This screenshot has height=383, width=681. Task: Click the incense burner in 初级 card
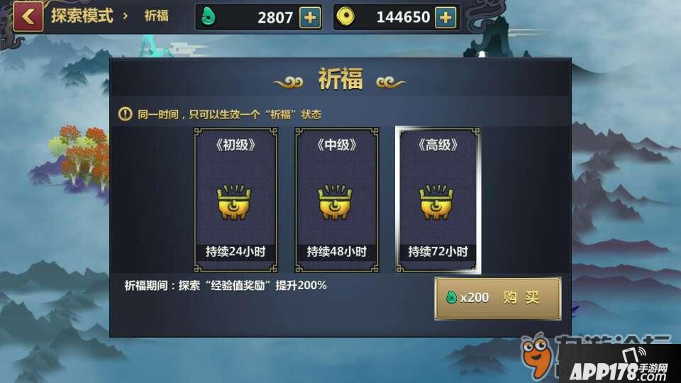tap(235, 202)
